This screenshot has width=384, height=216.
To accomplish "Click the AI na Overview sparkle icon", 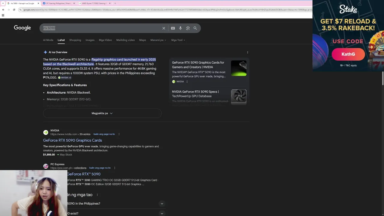I will coord(45,52).
